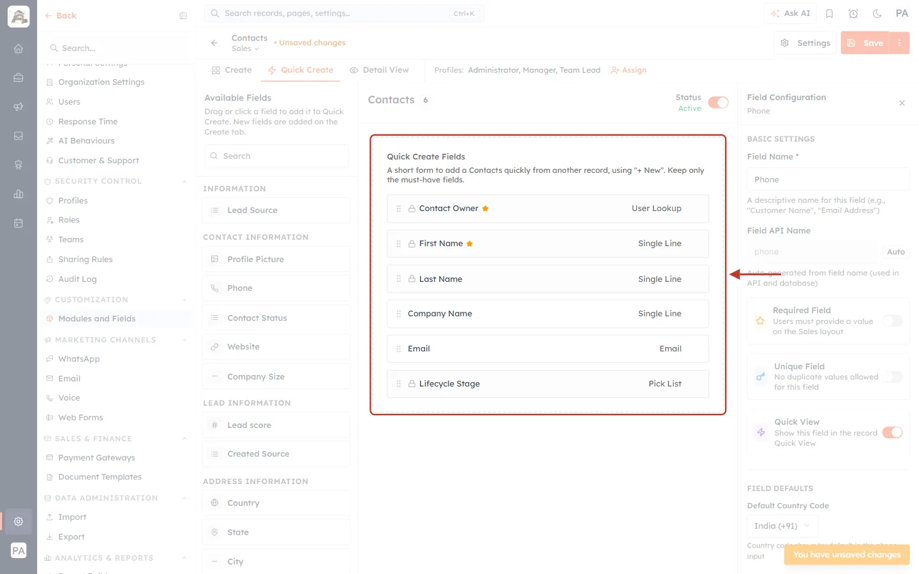Toggle Auto for Field API Name
919x574 pixels.
(x=895, y=252)
